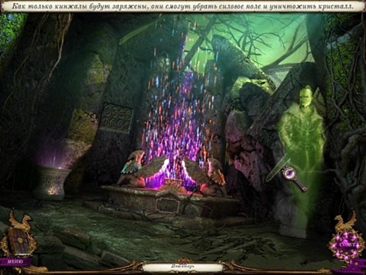Inspect the right griffin statue
Screen dimensions: 366x275
pyautogui.click(x=207, y=173)
